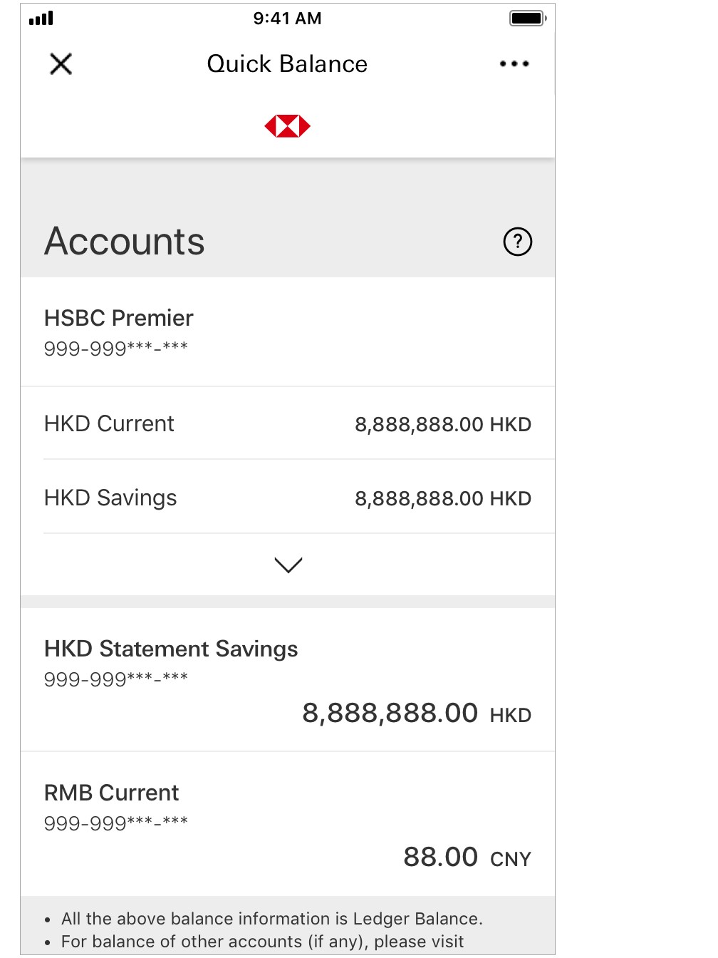Select the HKD Statement Savings account
Image resolution: width=718 pixels, height=958 pixels.
[288, 680]
